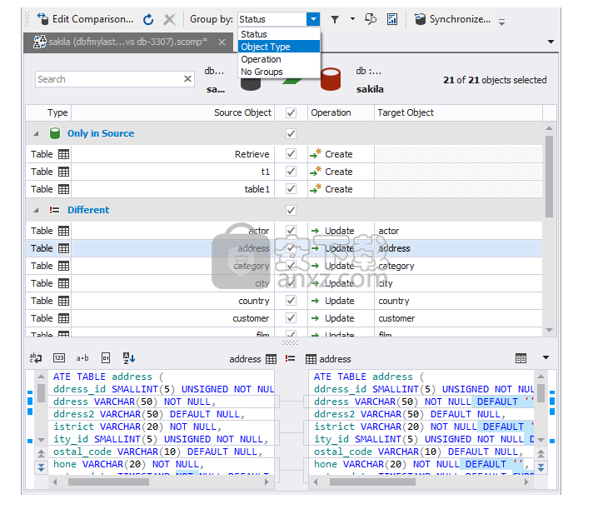The image size is (603, 514).
Task: Sort by the Type column header
Action: [49, 112]
